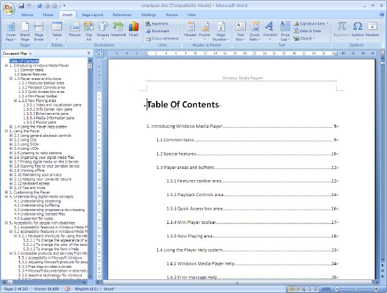Image resolution: width=387 pixels, height=293 pixels.
Task: Insert WordArt text
Action: tap(270, 32)
